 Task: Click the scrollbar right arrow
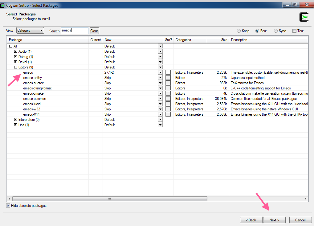point(305,199)
